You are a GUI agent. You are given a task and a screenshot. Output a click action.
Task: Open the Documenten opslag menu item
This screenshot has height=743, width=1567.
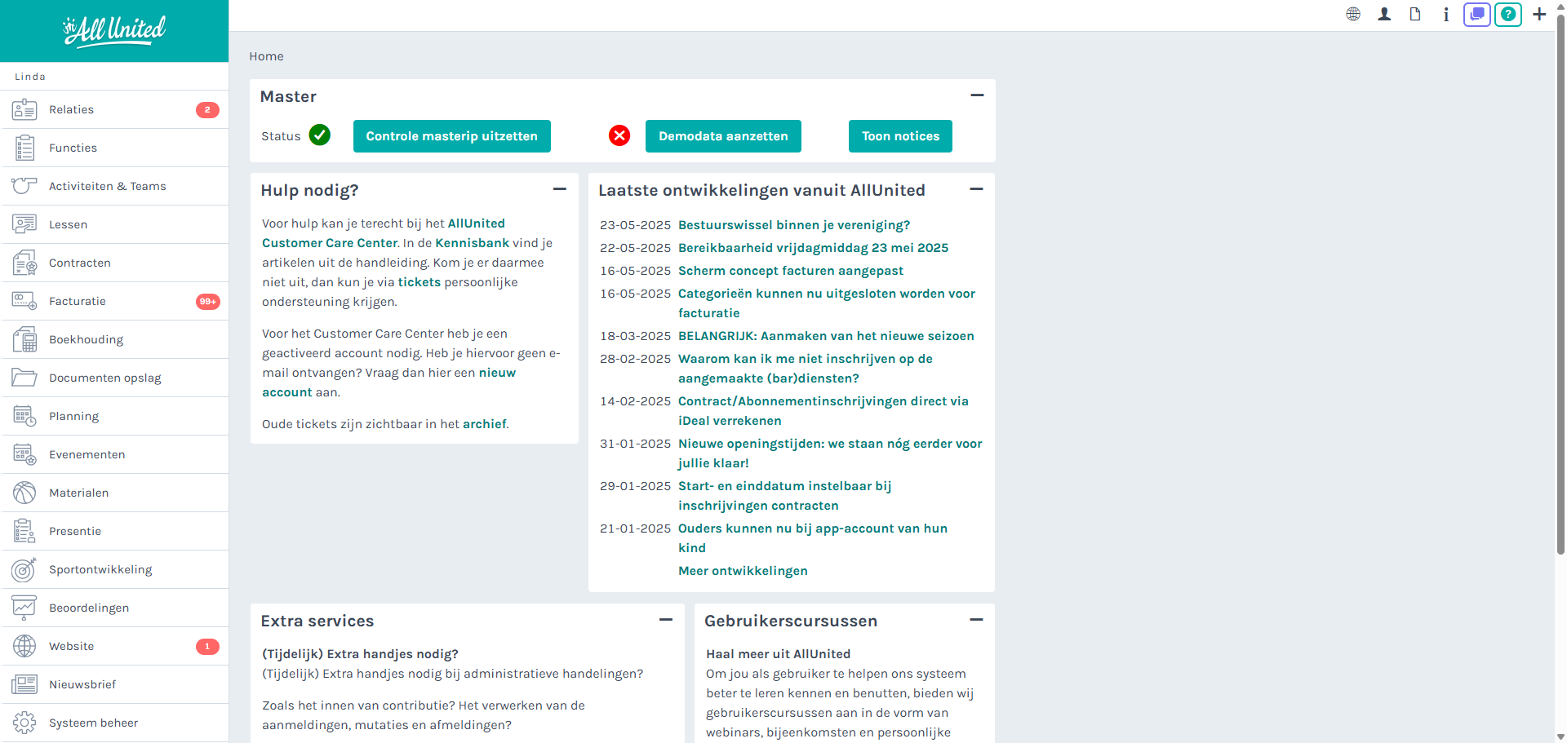114,378
